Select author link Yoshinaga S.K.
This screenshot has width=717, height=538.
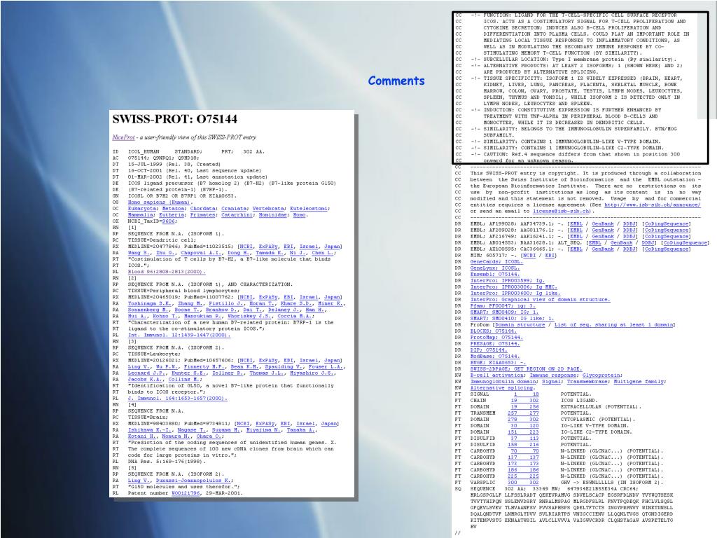click(151, 304)
